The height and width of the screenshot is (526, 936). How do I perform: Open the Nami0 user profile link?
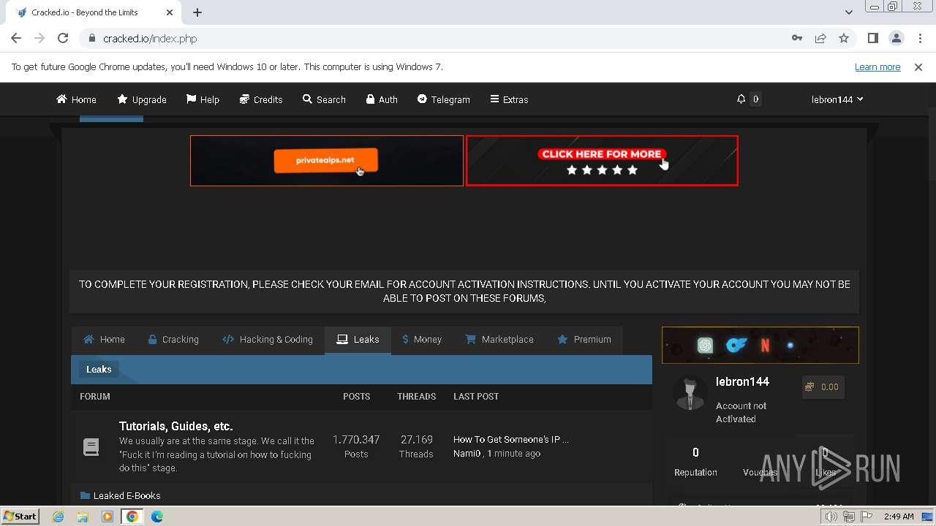click(x=467, y=454)
